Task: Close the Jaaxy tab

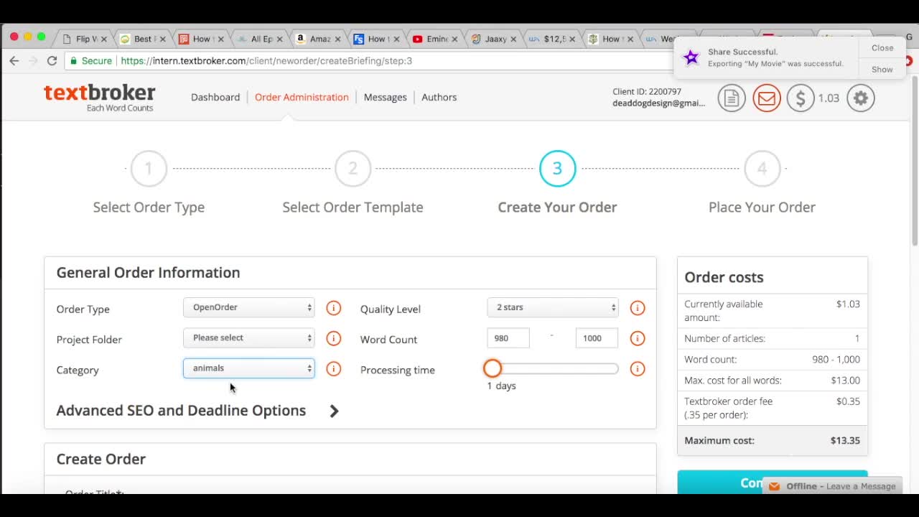Action: pos(513,39)
